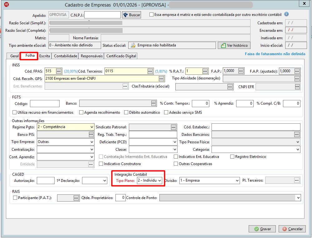Screen dimensions: 312x238
Task: Click into the C.N.P.J. input field
Action: click(x=102, y=15)
